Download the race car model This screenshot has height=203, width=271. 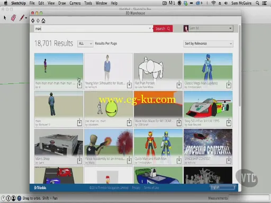tap(229, 123)
